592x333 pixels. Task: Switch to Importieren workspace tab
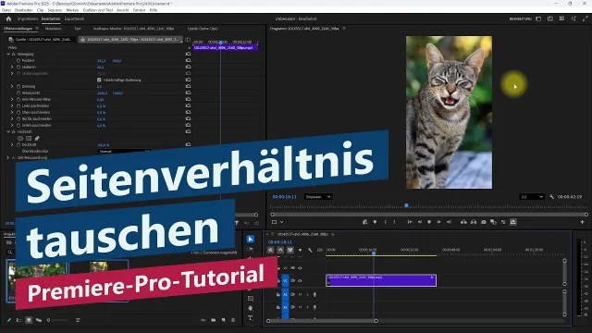click(28, 18)
